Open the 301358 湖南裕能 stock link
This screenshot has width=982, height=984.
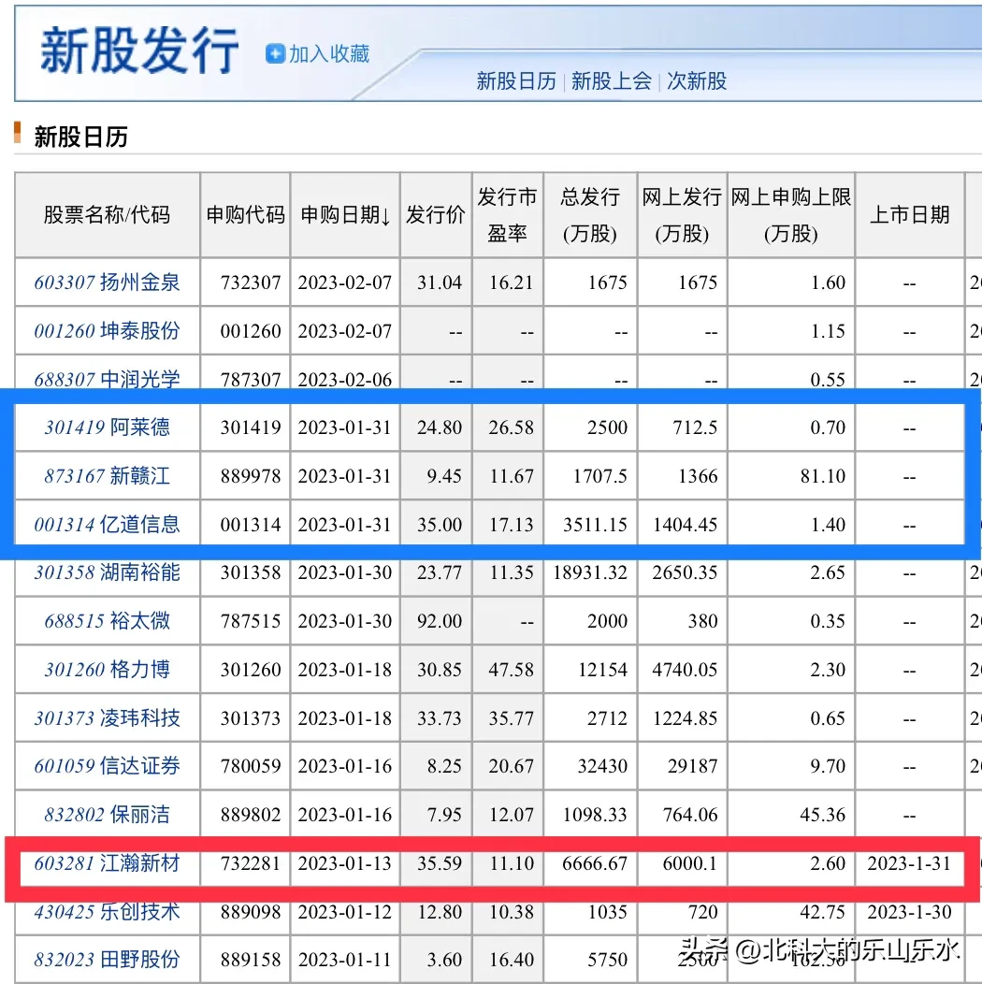click(108, 572)
